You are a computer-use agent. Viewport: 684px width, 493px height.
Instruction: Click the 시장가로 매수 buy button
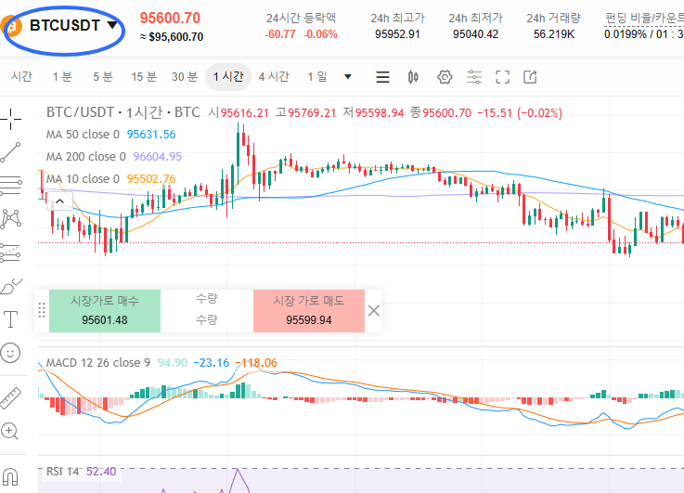point(104,311)
